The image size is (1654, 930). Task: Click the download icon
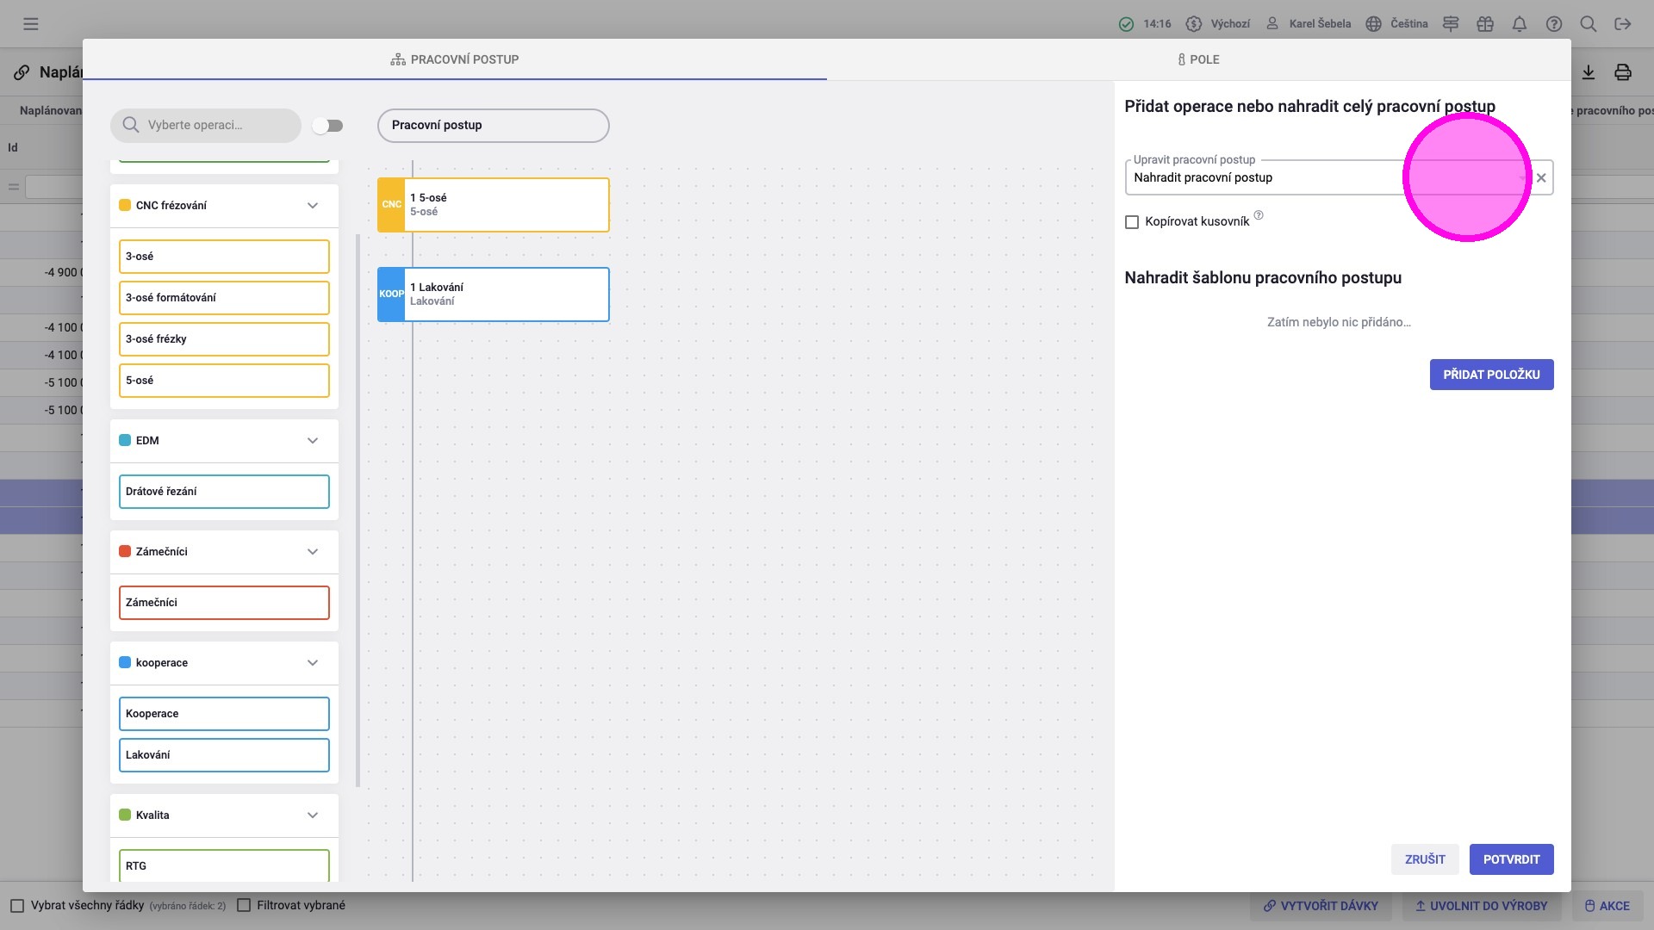[1589, 72]
